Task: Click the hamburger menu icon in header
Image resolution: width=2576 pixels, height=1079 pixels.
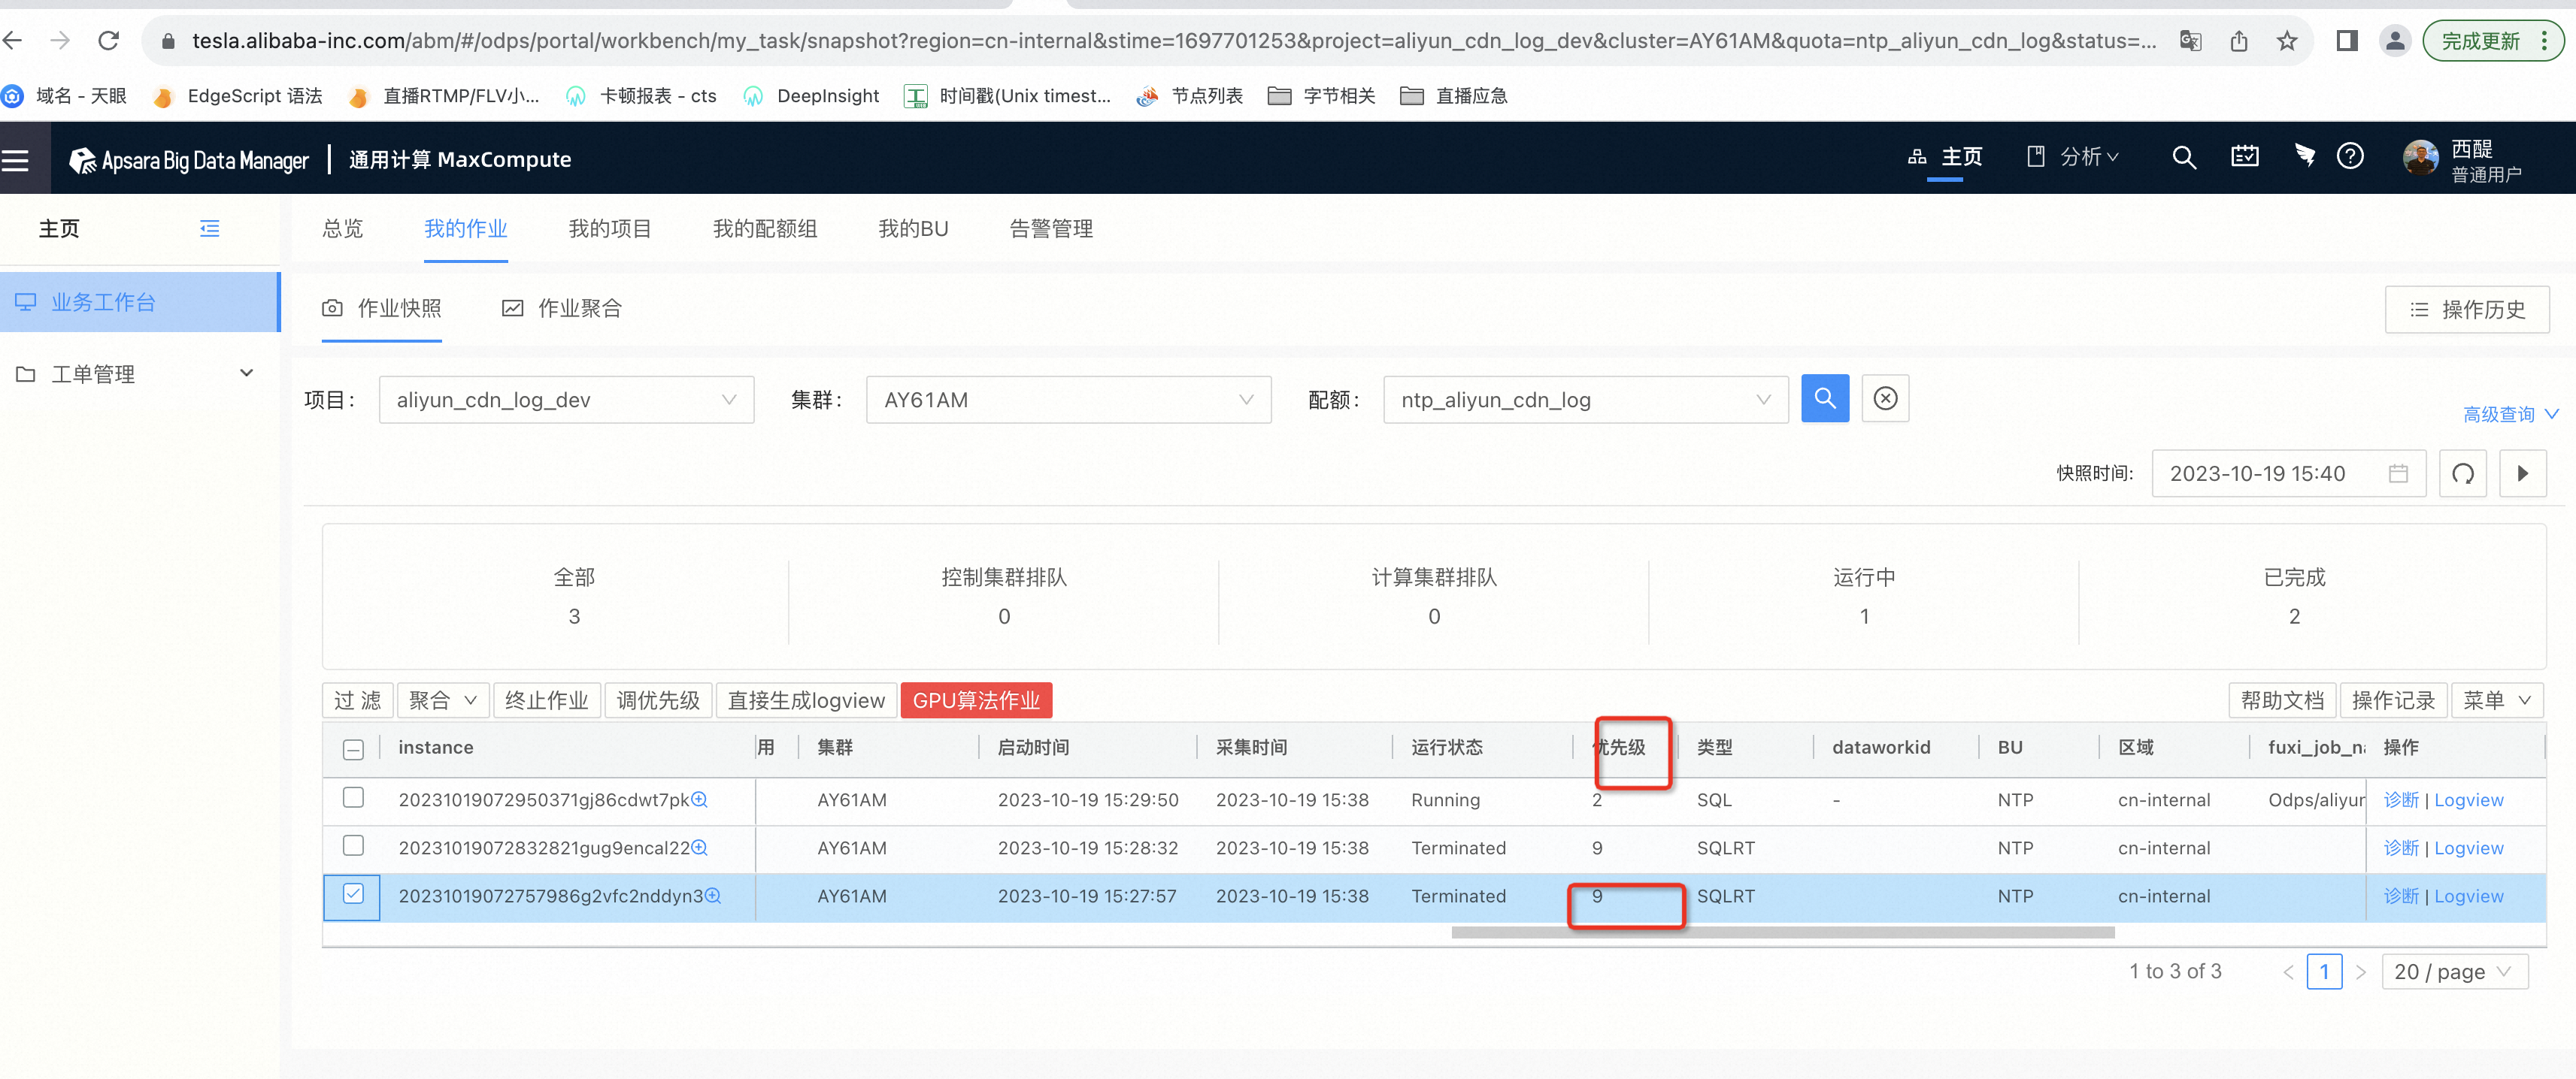Action: click(x=15, y=159)
